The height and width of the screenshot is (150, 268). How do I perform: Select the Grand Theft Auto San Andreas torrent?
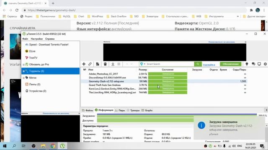pyautogui.click(x=164, y=85)
